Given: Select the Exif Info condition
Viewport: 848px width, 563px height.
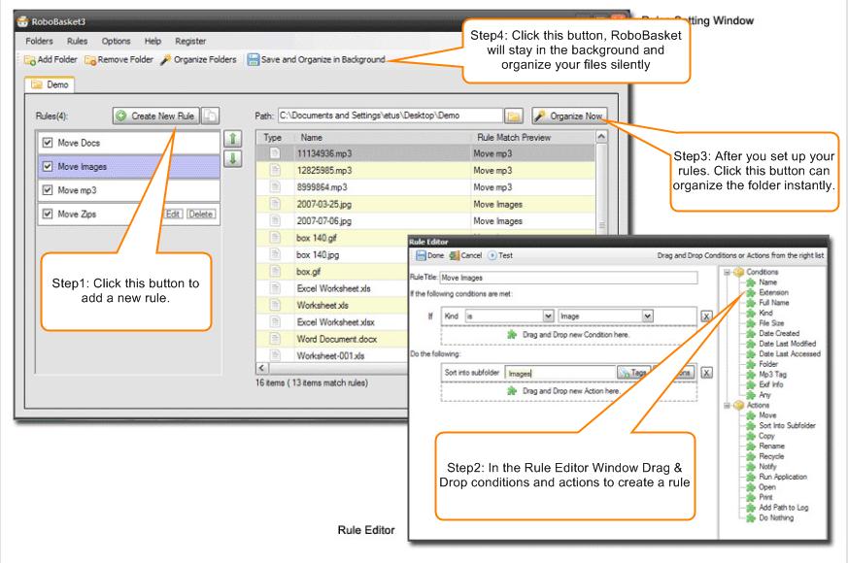Looking at the screenshot, I should [770, 384].
